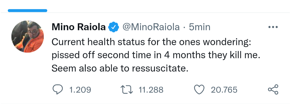Click the line 'pissed off second time in 4 months'

coord(128,55)
